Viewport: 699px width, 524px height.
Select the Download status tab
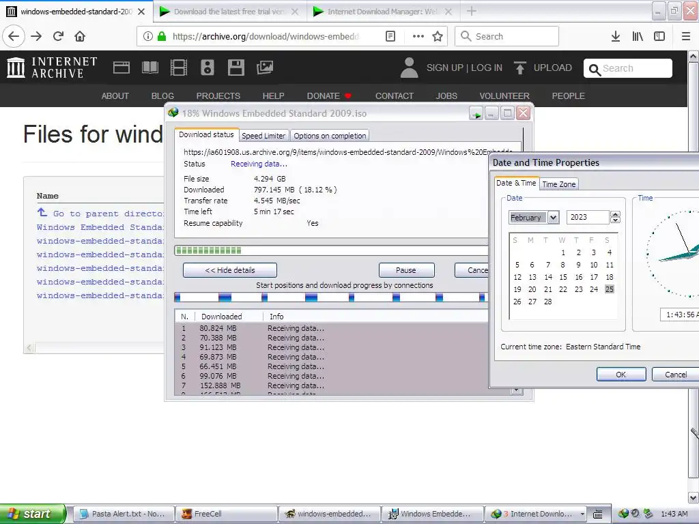point(206,134)
